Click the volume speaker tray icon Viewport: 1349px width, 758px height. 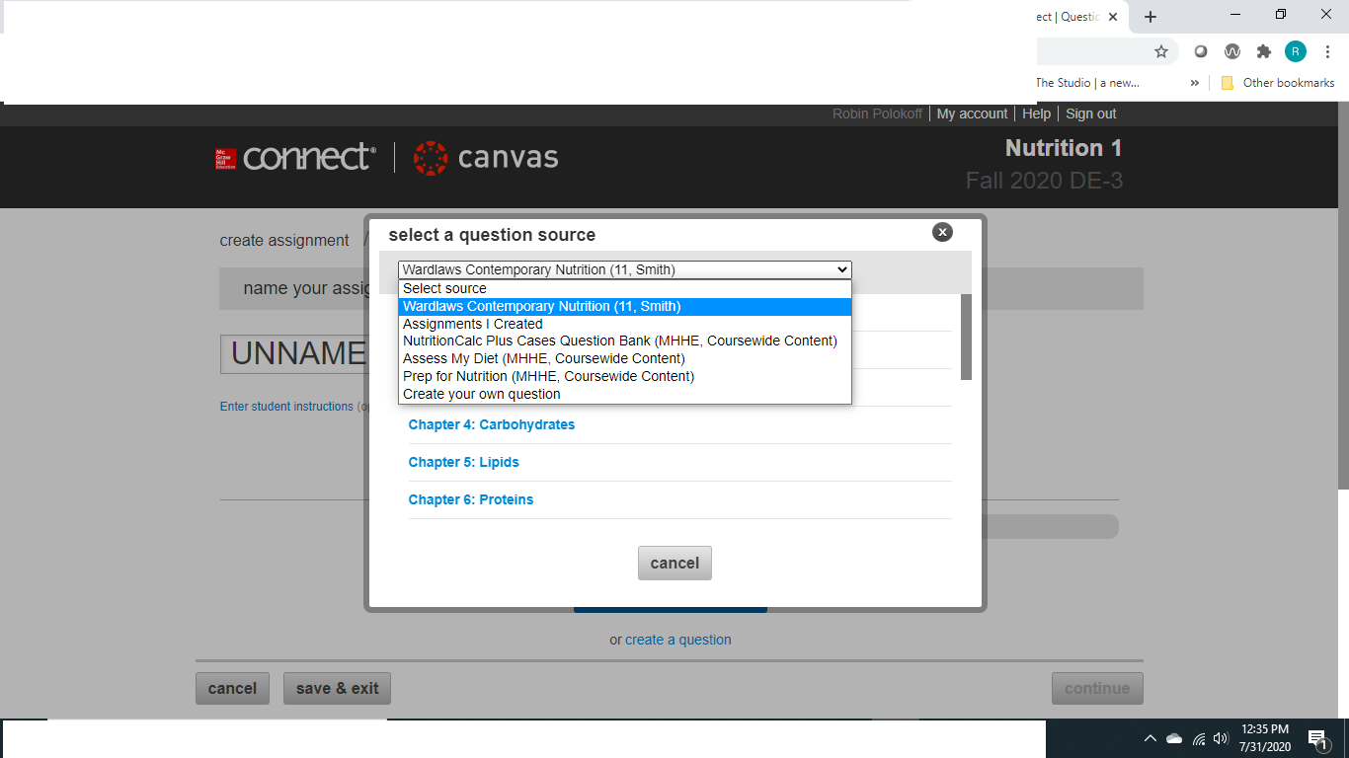click(1221, 738)
